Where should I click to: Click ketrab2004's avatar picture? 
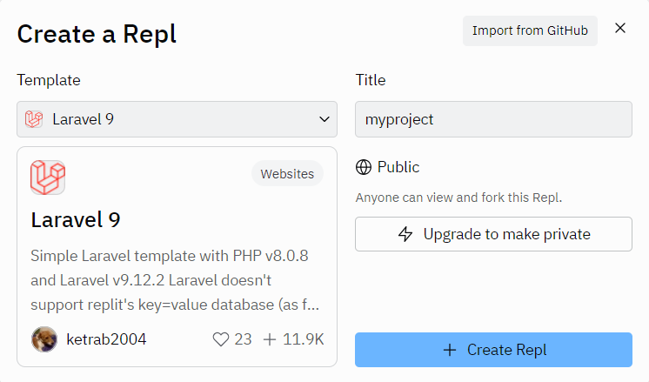click(44, 339)
